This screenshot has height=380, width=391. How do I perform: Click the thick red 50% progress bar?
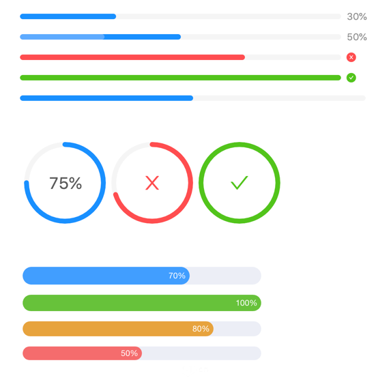142,353
